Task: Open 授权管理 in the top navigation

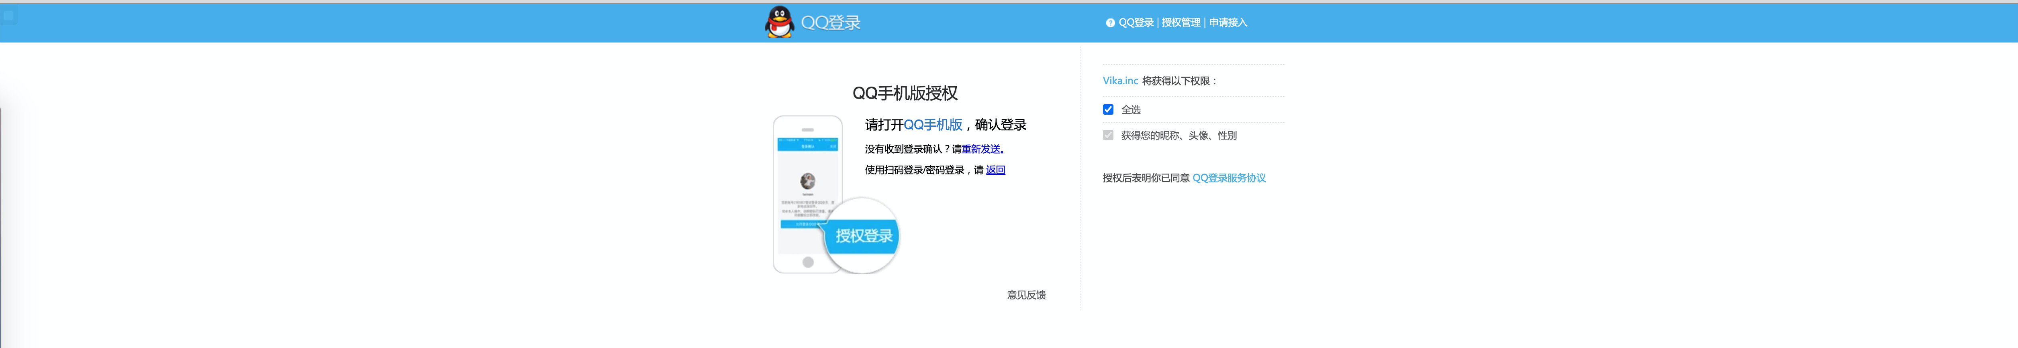Action: (1181, 23)
